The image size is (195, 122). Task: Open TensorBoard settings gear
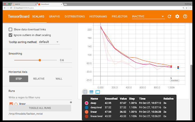(177, 16)
